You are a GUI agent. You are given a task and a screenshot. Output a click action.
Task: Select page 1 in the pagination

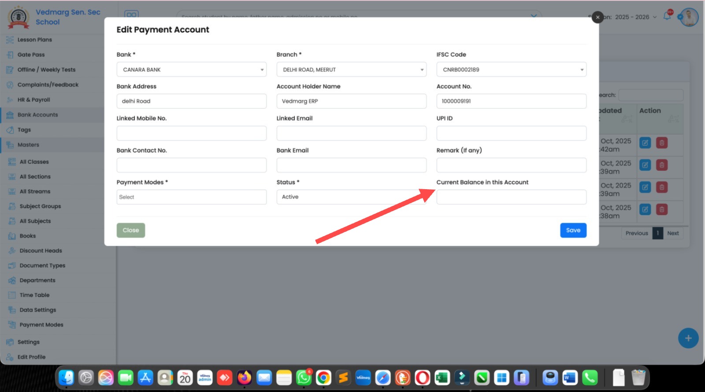coord(657,233)
